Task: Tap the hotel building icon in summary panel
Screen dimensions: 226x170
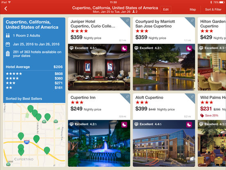Action: pyautogui.click(x=8, y=54)
